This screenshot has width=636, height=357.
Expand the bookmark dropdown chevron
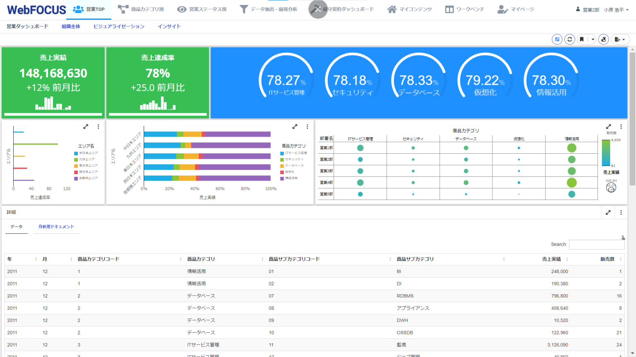point(593,39)
